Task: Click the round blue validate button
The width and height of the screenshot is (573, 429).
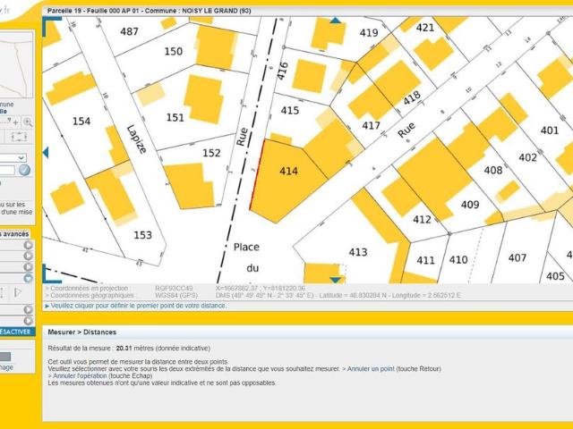Action: (24, 170)
